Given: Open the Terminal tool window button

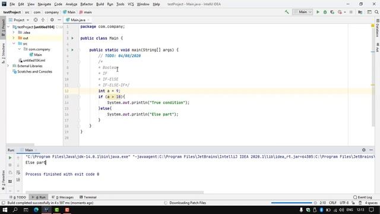Looking at the screenshot, I should coord(88,197).
